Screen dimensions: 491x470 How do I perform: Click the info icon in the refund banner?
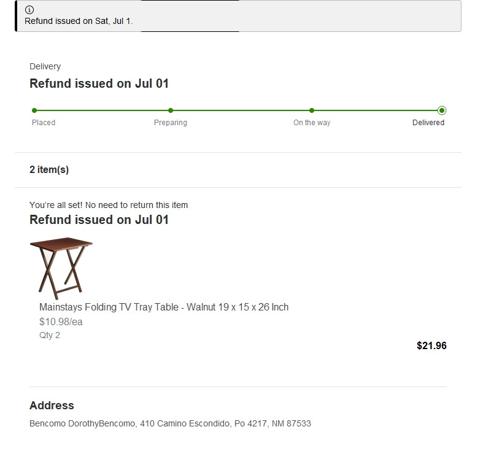tap(29, 10)
